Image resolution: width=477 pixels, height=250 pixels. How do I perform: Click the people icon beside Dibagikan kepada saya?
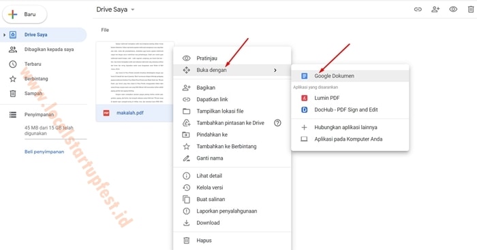13,50
